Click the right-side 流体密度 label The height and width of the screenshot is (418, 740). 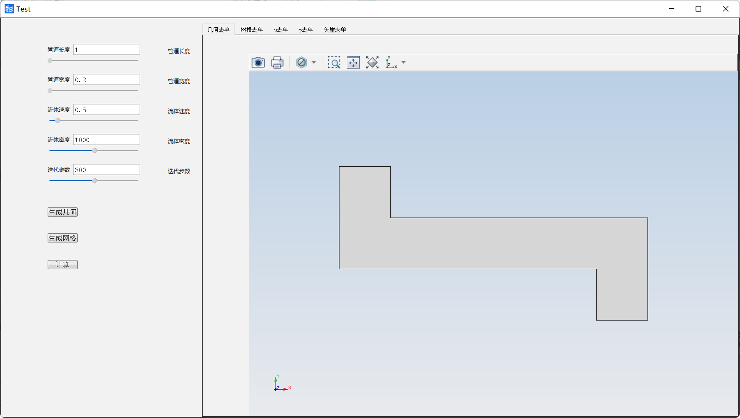(179, 141)
